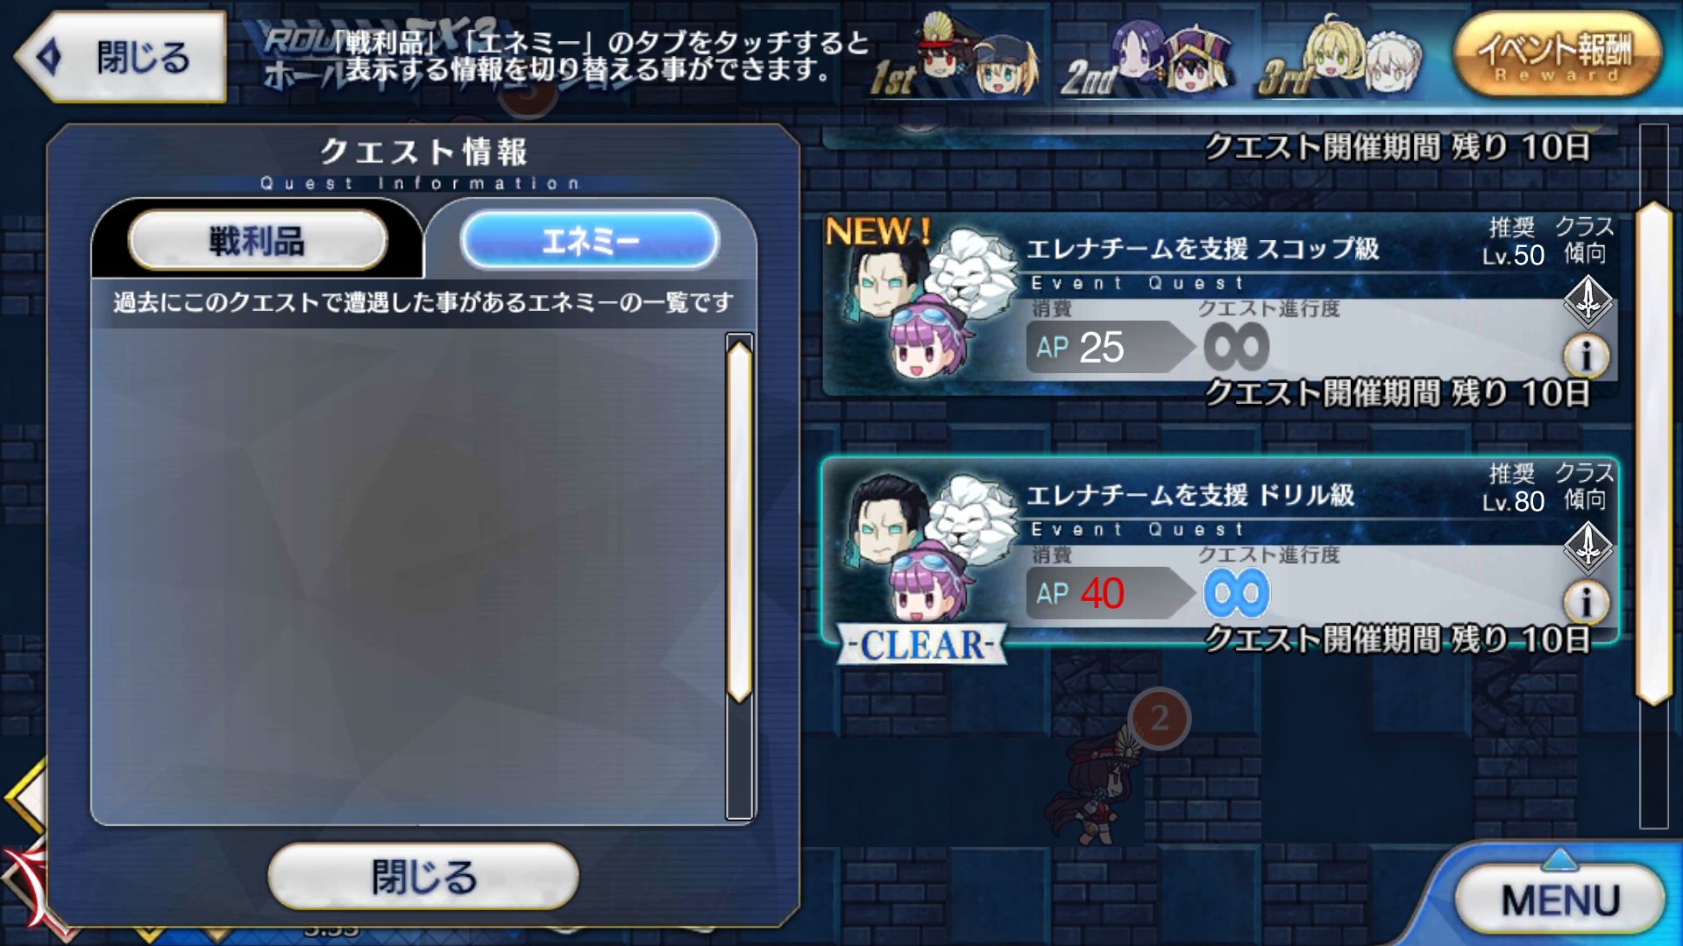This screenshot has height=946, width=1683.
Task: Expand the MENU button
Action: click(1559, 900)
